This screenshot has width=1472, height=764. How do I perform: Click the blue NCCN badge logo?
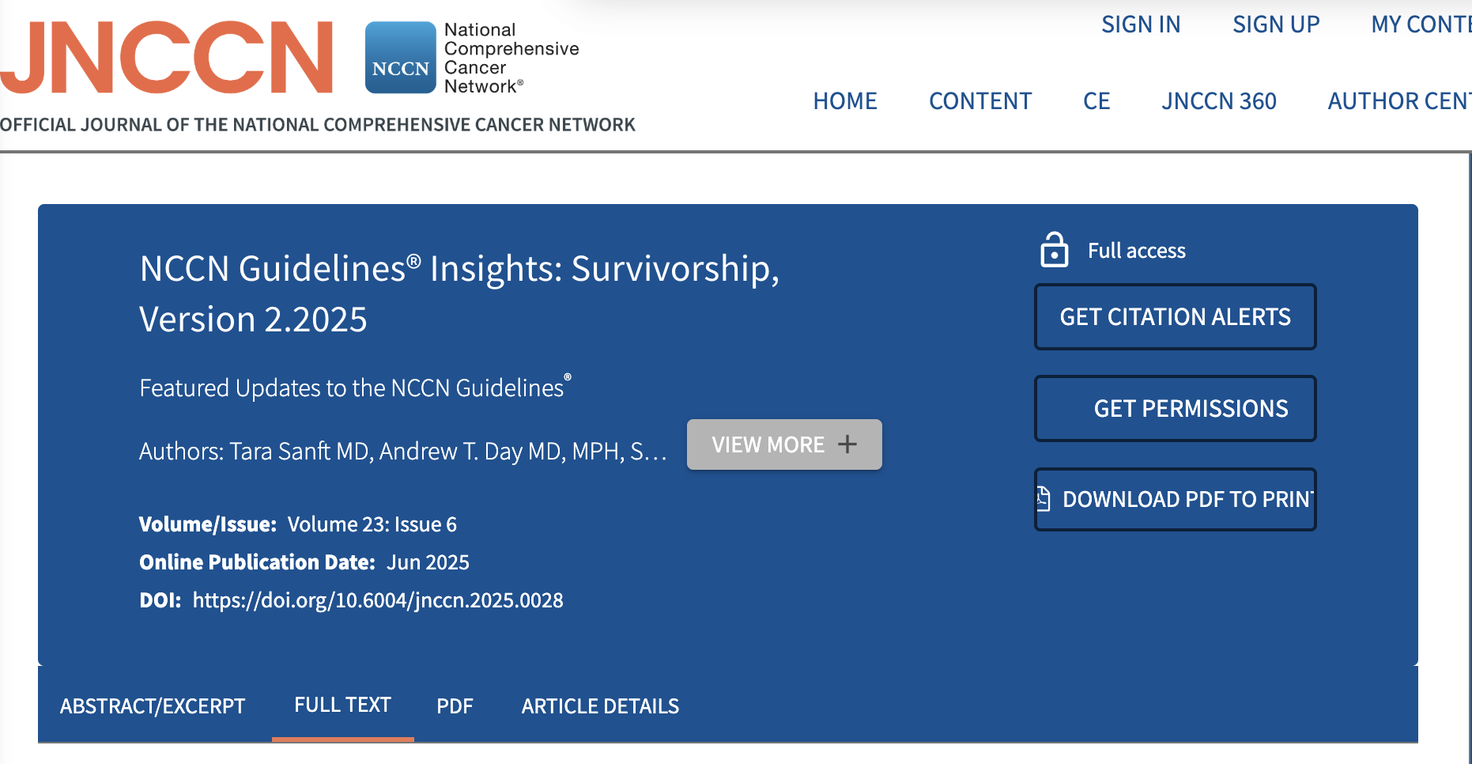point(400,58)
